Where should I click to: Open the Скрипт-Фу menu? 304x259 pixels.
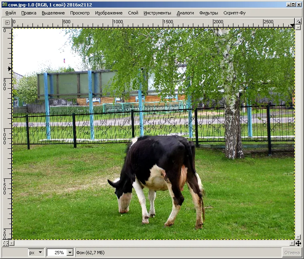point(234,13)
